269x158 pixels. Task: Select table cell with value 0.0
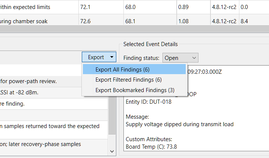tap(254, 7)
